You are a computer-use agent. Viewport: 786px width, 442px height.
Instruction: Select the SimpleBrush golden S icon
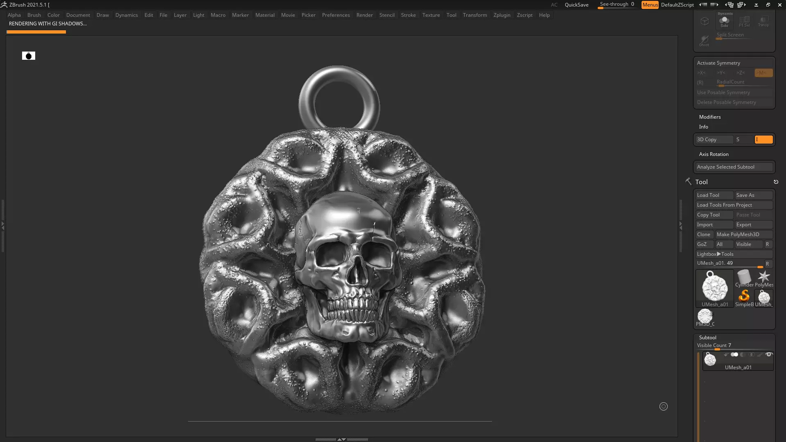(x=744, y=298)
